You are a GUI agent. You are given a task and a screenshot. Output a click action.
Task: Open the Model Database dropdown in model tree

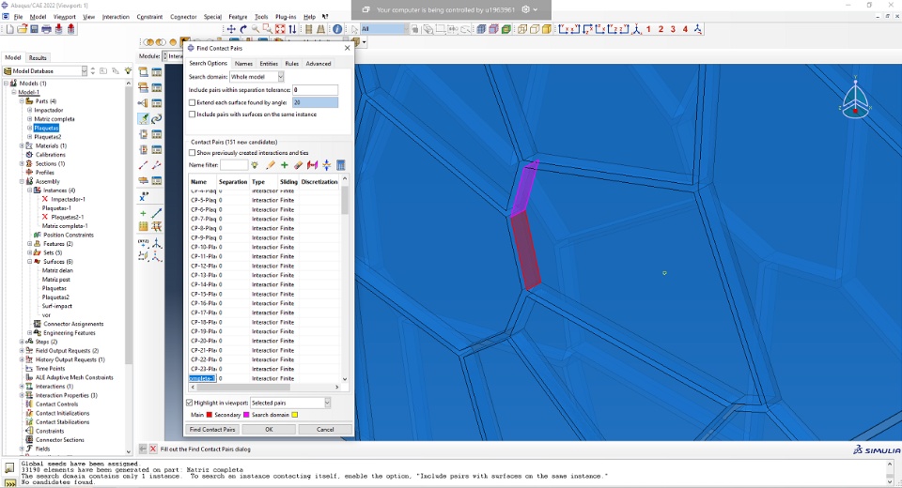[x=84, y=71]
